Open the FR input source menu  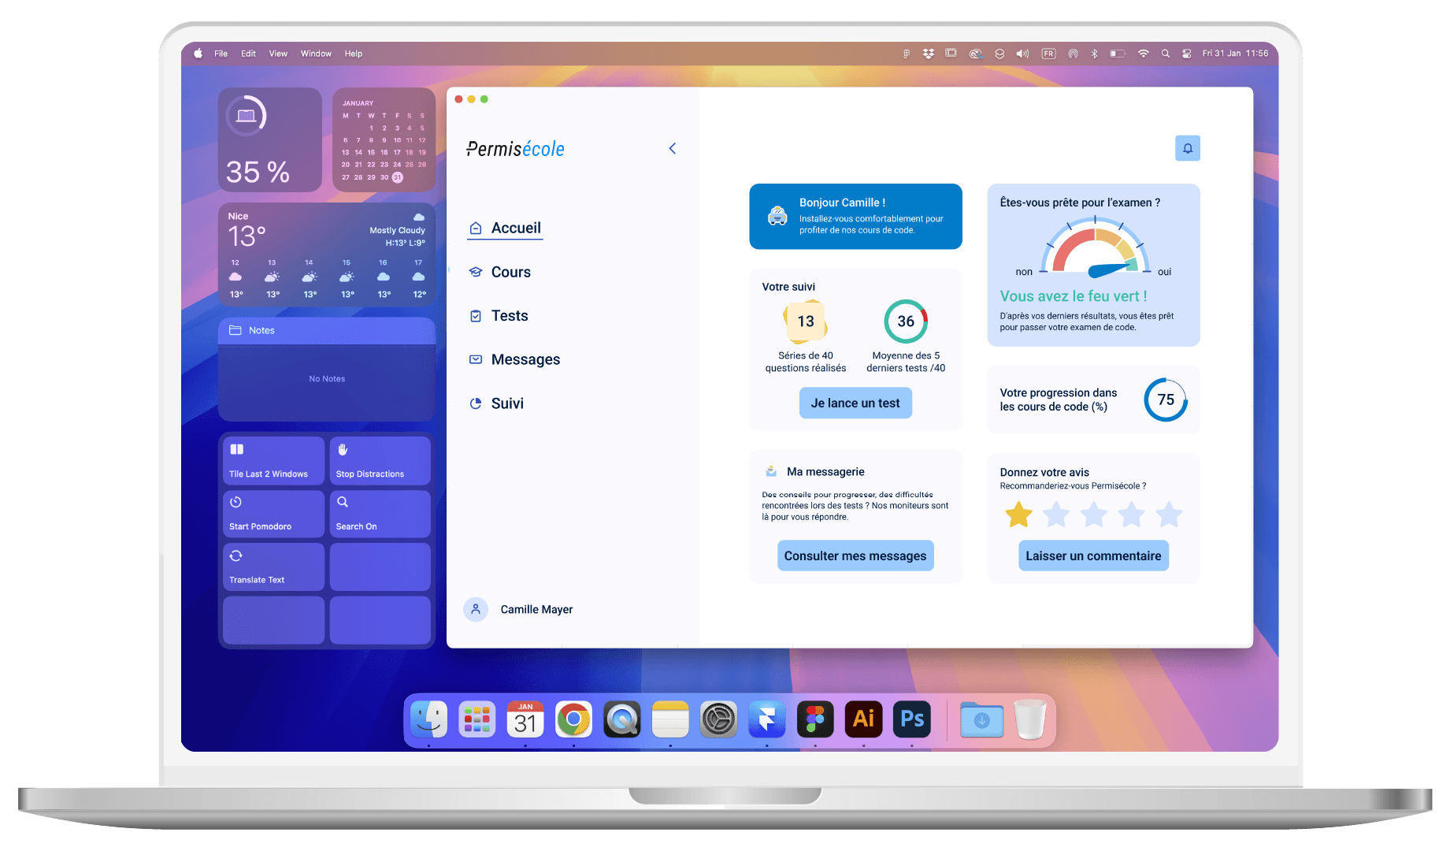1048,54
